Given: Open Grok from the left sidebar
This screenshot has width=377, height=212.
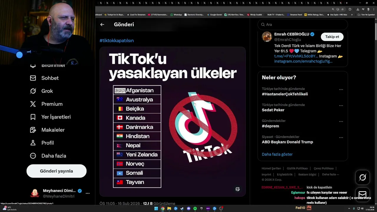Looking at the screenshot, I should [x=41, y=91].
